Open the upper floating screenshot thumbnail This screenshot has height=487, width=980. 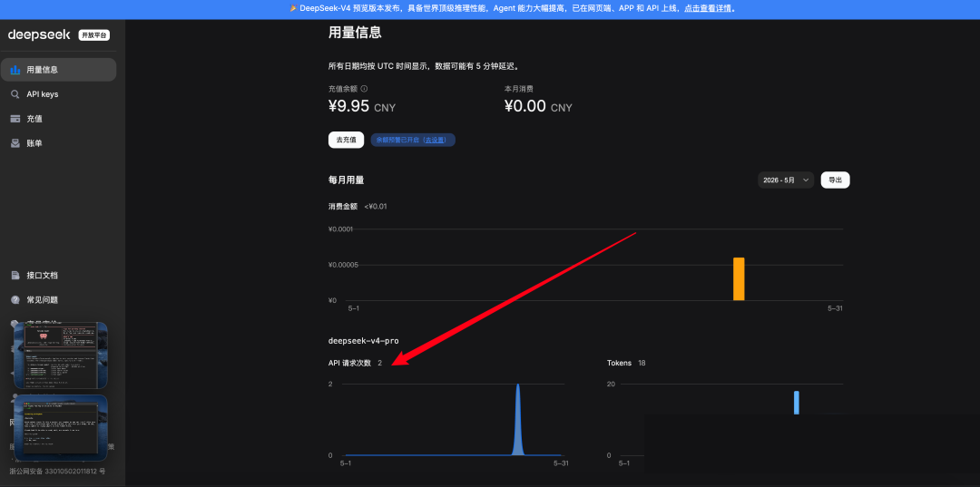pos(61,356)
